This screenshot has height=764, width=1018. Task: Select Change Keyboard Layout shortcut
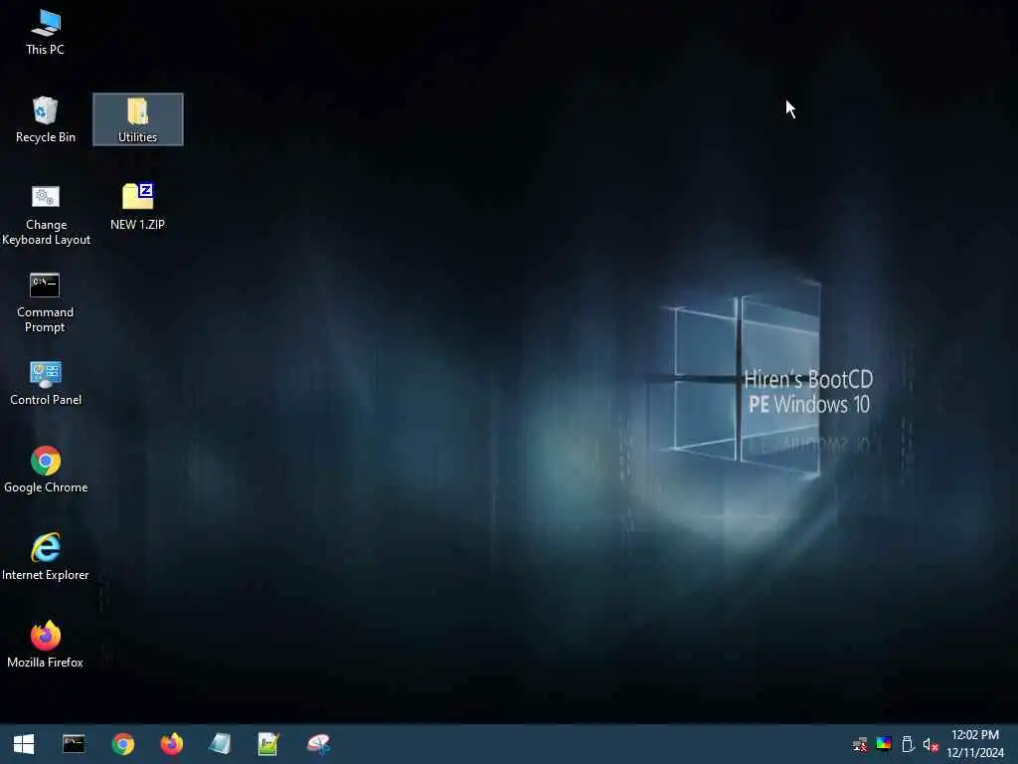(x=46, y=215)
